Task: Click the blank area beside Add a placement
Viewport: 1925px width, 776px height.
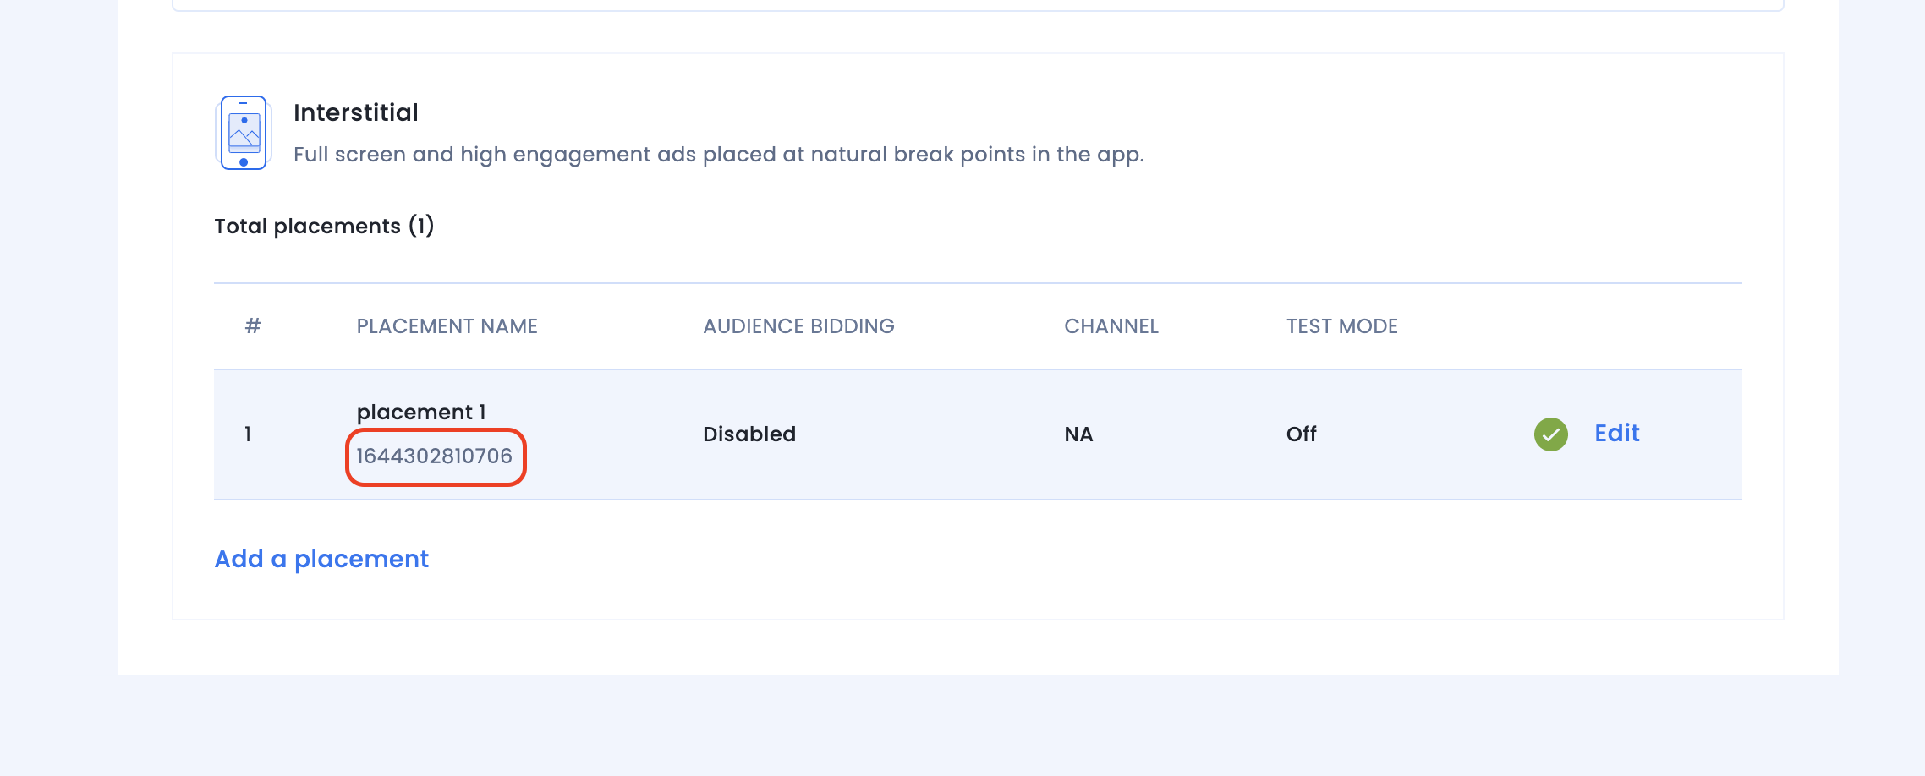Action: click(x=1083, y=559)
